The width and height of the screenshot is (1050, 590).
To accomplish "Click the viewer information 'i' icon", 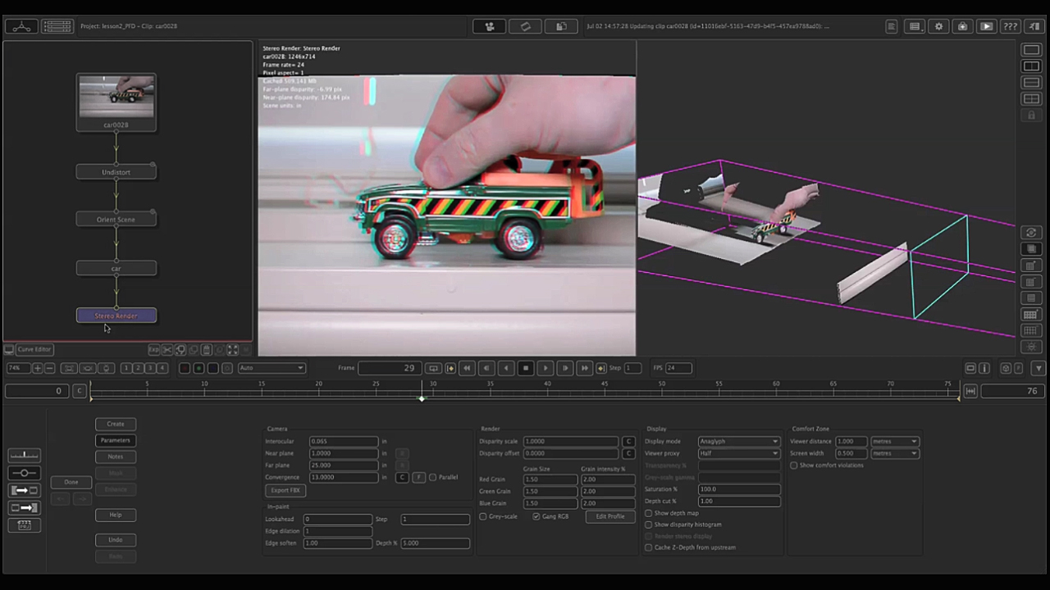I will coord(984,368).
